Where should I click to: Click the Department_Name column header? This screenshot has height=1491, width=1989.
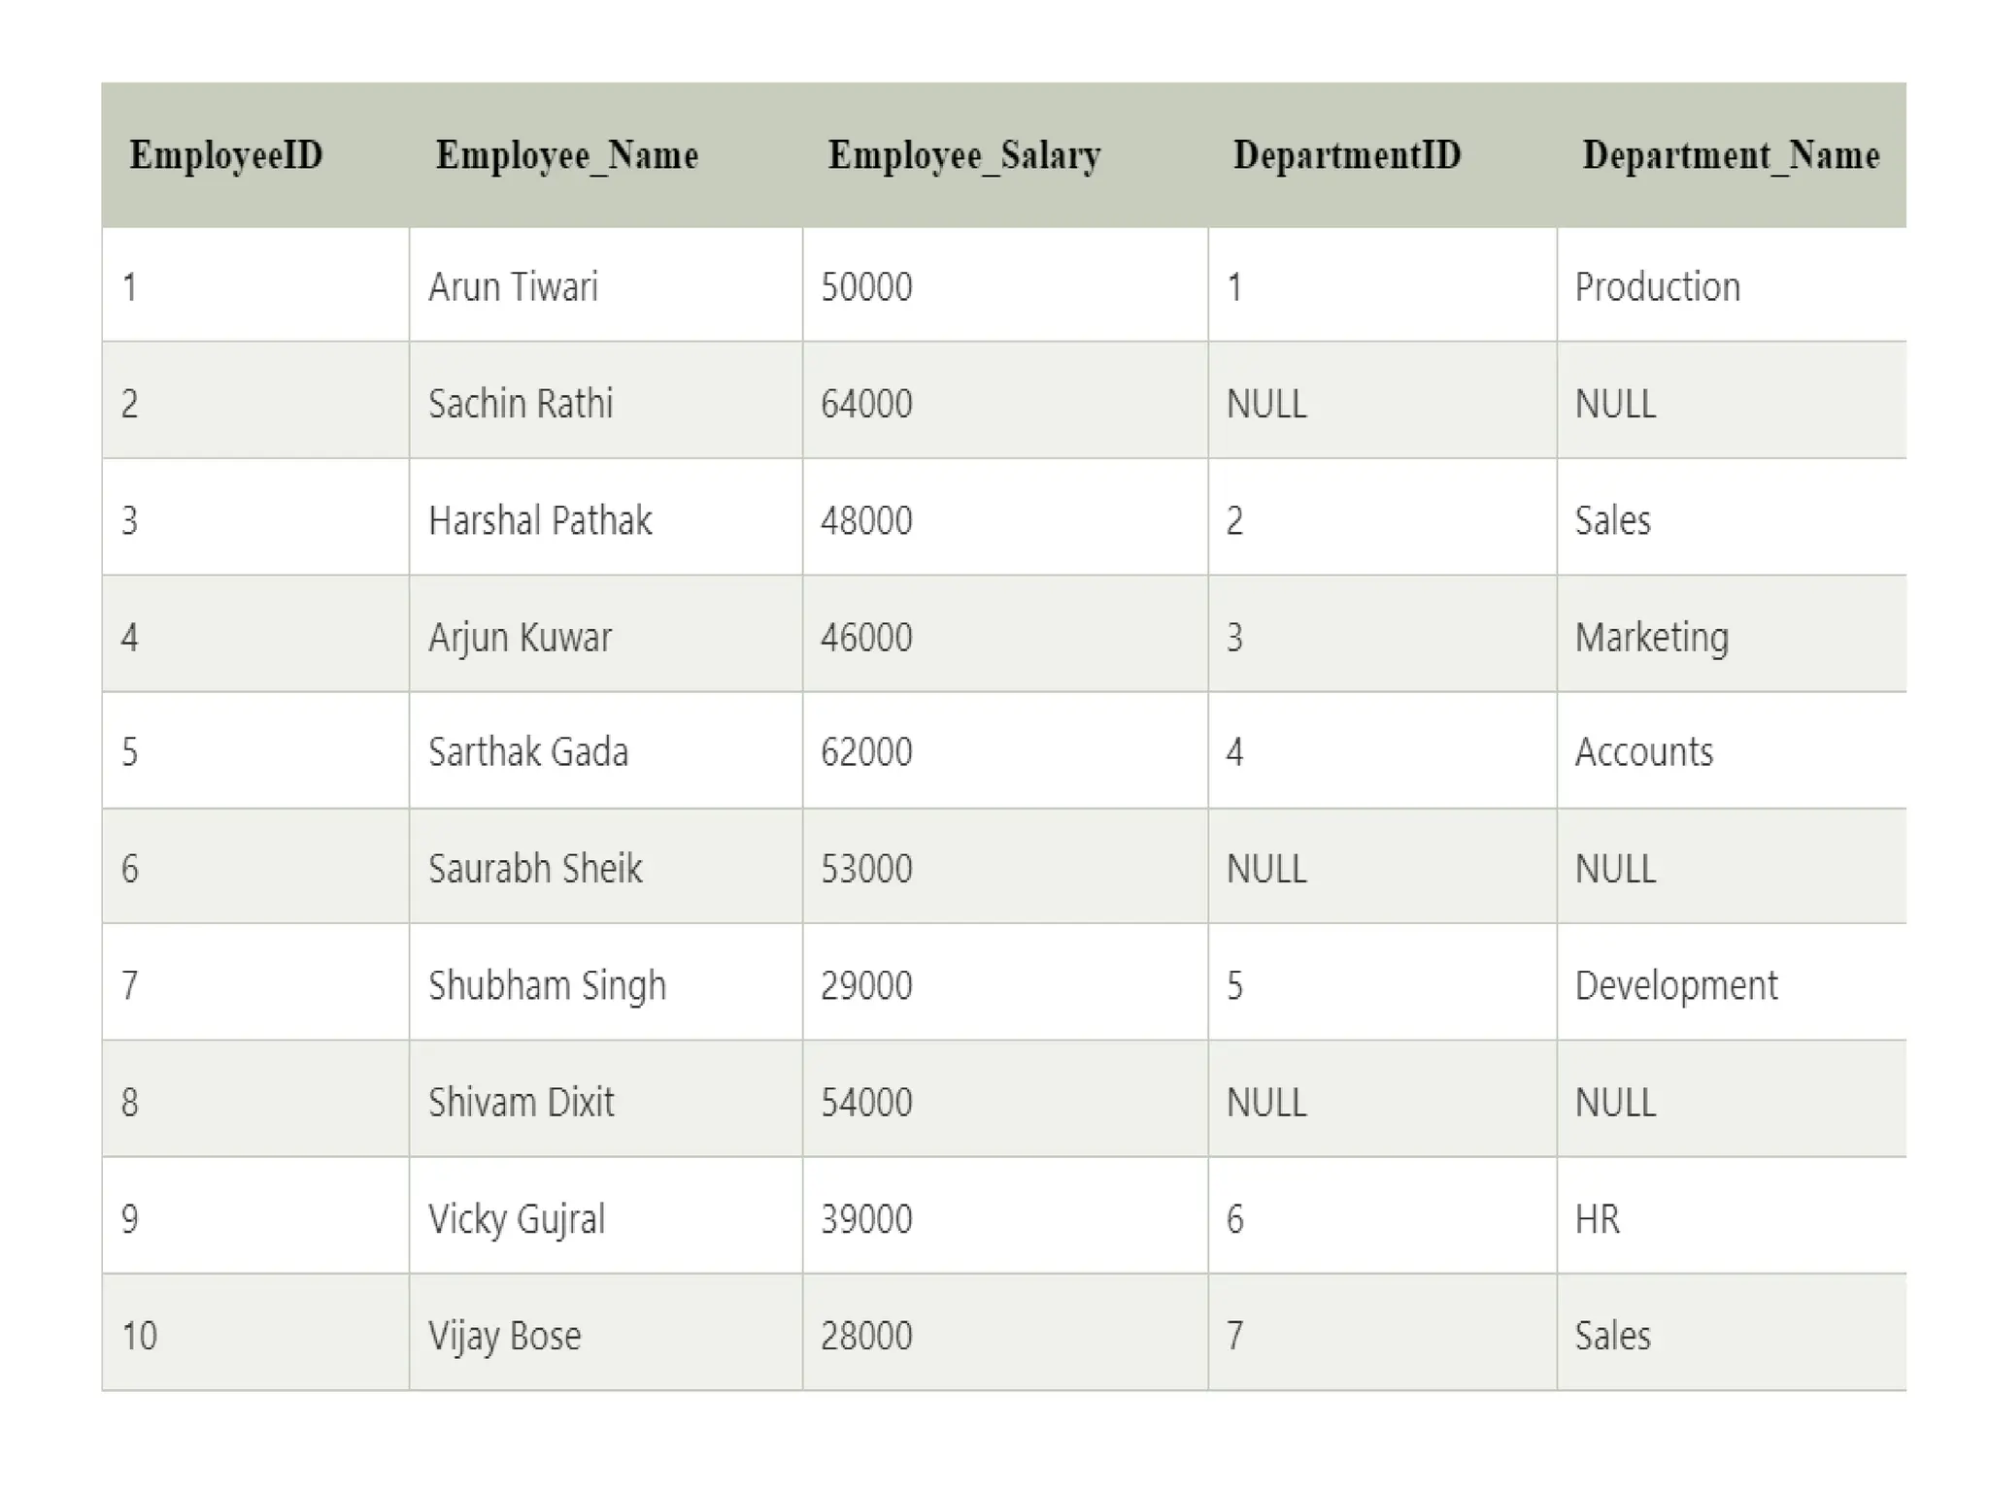[x=1731, y=155]
